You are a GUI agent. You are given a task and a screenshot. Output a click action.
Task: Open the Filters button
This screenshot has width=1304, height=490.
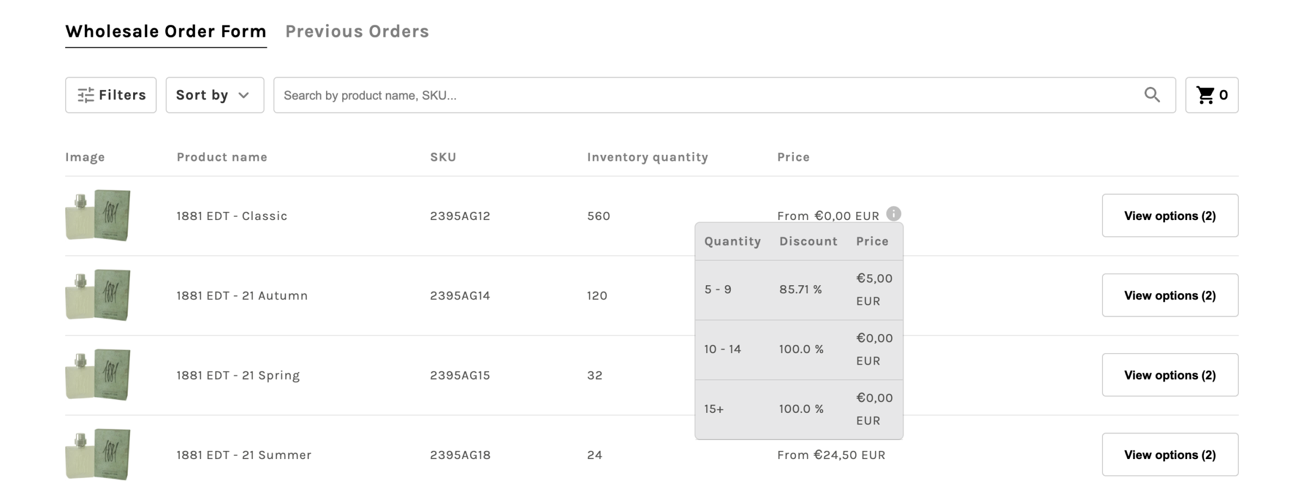tap(111, 95)
